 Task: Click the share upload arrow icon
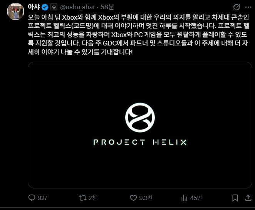pyautogui.click(x=248, y=198)
